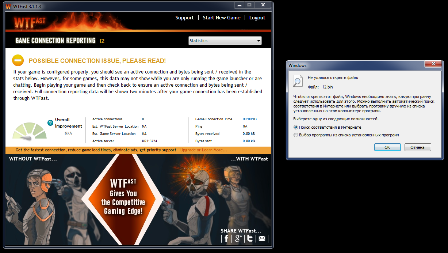Click Logout in the header
Viewport: 448px width, 253px height.
tap(257, 18)
